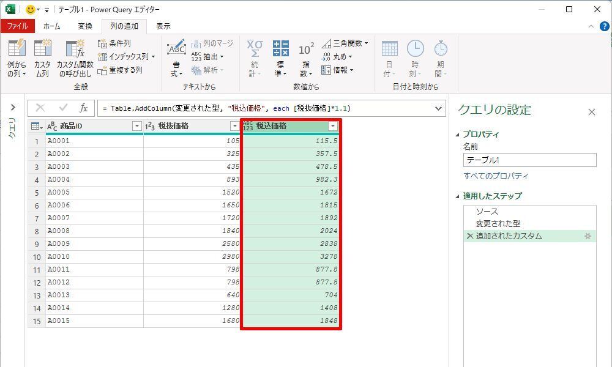
Task: Expand the formula bar with chevron
Action: pos(438,108)
